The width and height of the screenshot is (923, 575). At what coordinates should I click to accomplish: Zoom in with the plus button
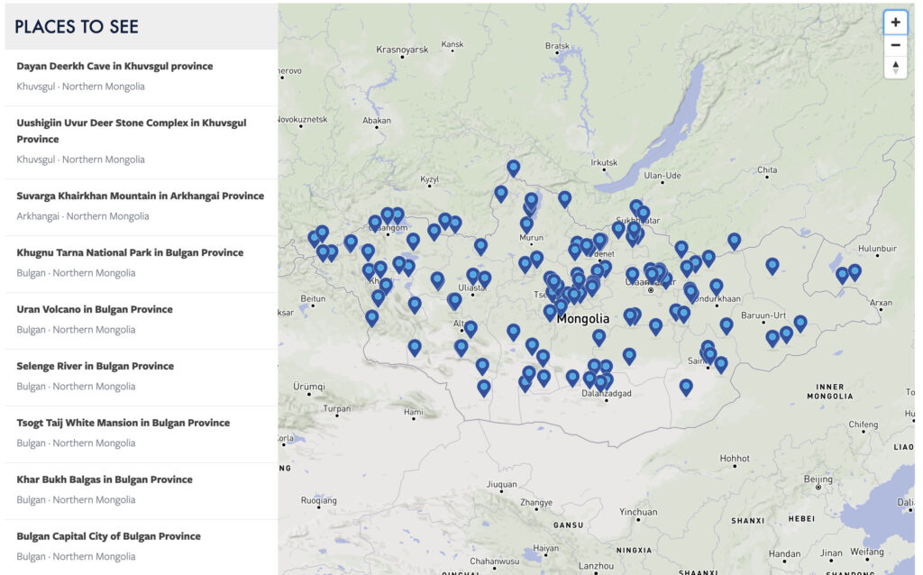click(x=895, y=22)
